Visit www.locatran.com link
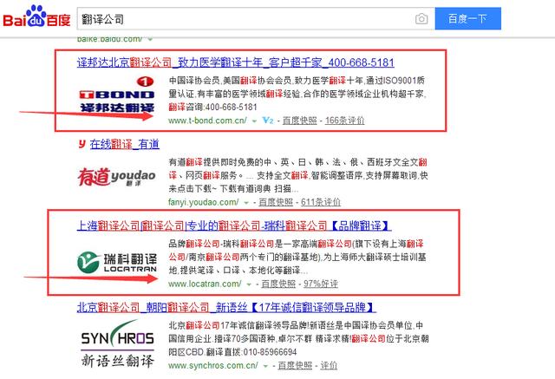 pos(205,284)
